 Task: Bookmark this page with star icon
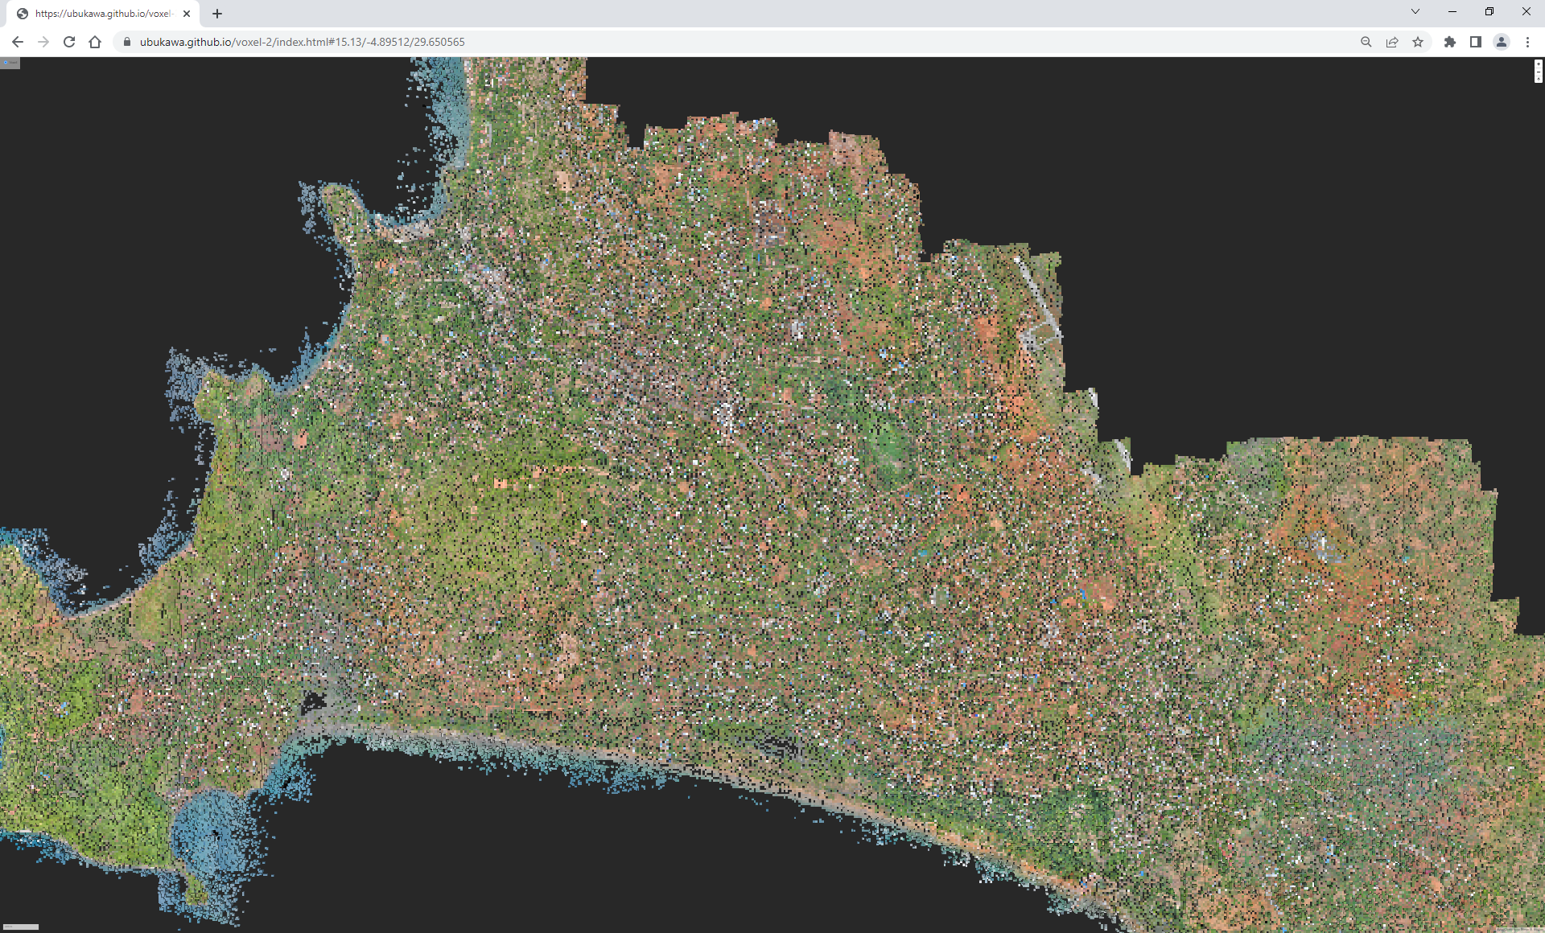[x=1418, y=42]
